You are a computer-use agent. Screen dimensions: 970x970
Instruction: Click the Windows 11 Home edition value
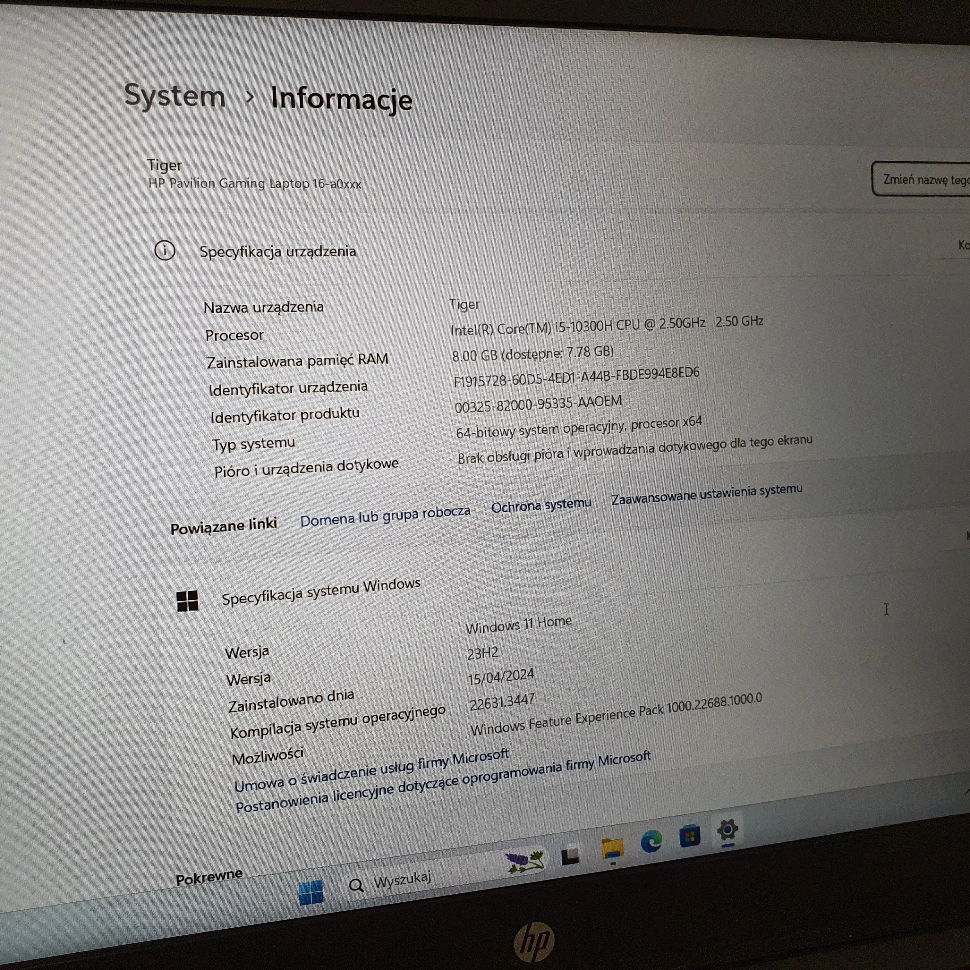(519, 625)
